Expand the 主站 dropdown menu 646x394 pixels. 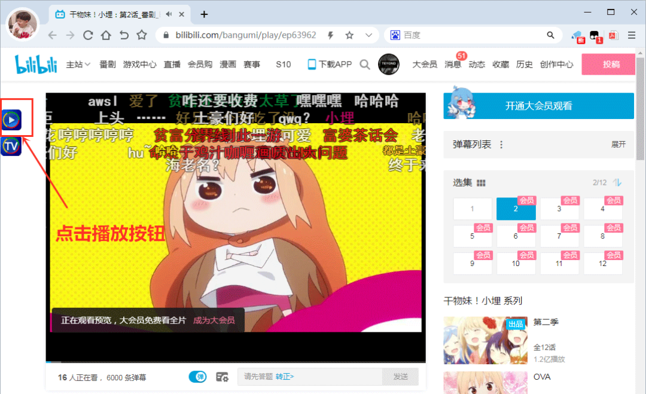click(78, 65)
